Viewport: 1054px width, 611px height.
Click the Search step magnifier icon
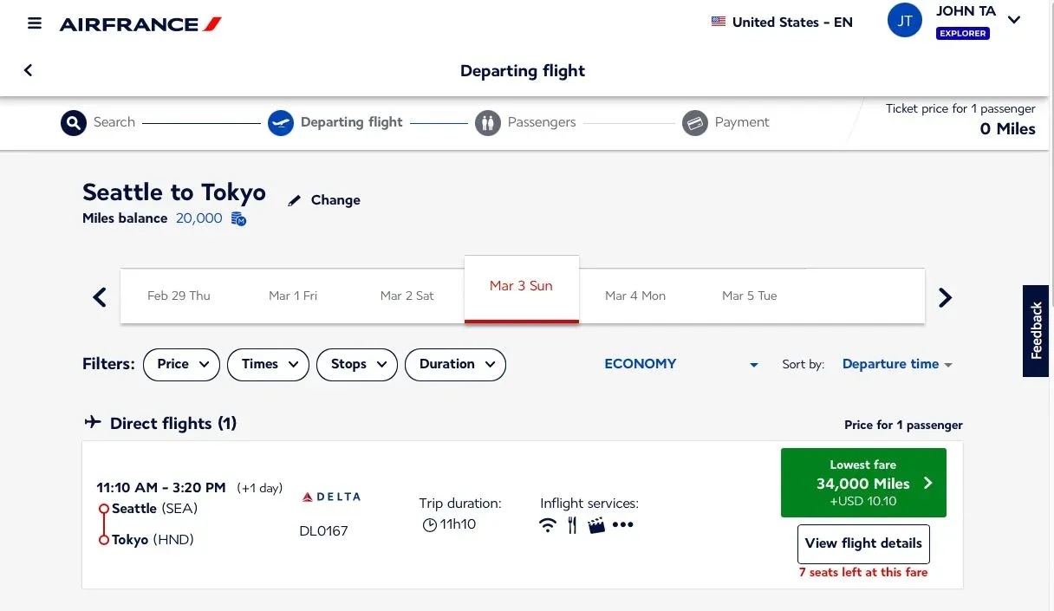[x=73, y=122]
